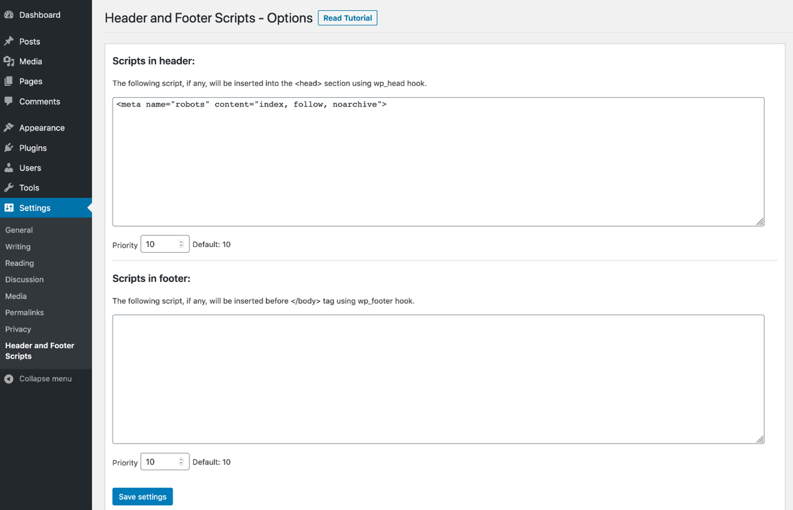Click the Posts pushpin icon
This screenshot has width=793, height=510.
9,41
